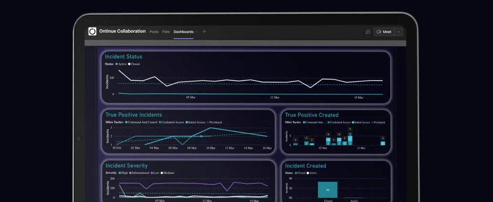493x202 pixels.
Task: Click the True Positive Created title
Action: point(312,115)
